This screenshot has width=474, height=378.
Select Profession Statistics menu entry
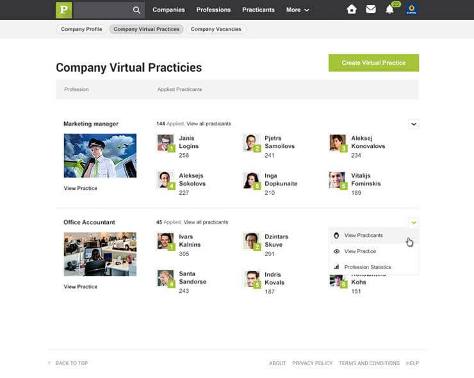pos(373,267)
